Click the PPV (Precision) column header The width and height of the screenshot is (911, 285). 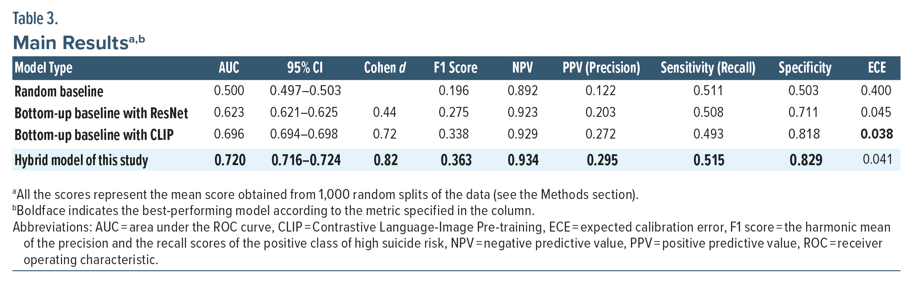pyautogui.click(x=601, y=68)
